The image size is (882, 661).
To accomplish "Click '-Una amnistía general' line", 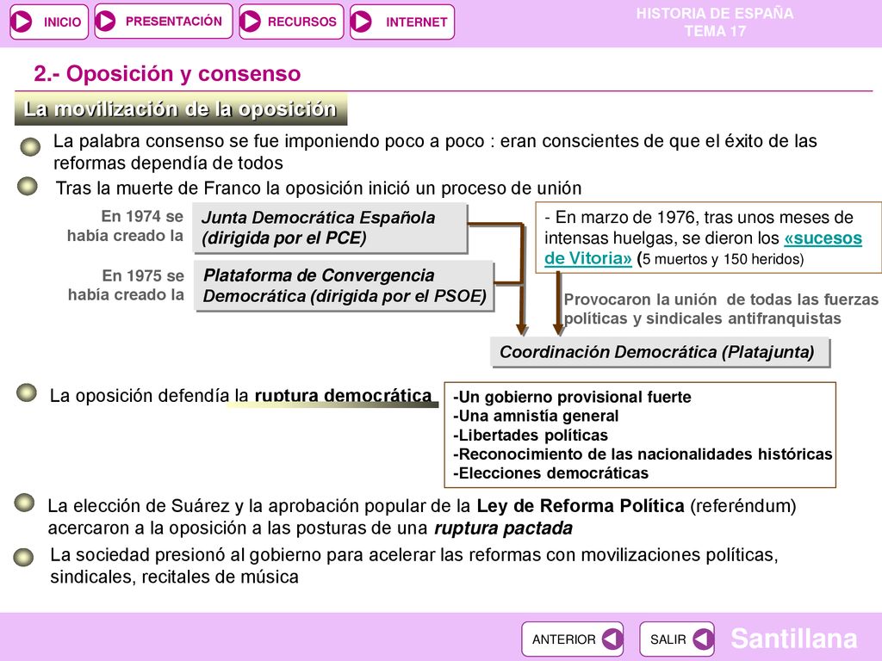I will (x=536, y=416).
